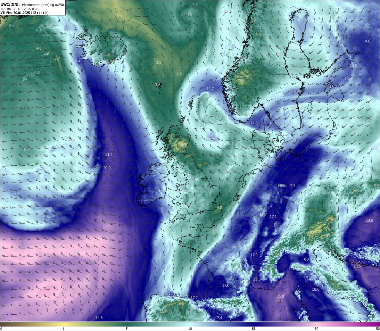The image size is (380, 331).
Task: Click the map value '21.1'
Action: pyautogui.click(x=109, y=155)
